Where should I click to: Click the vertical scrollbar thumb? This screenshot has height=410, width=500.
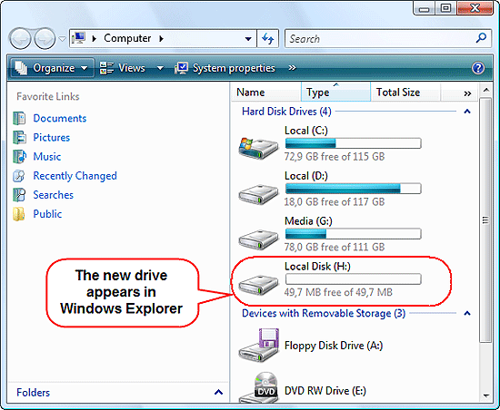pos(485,220)
